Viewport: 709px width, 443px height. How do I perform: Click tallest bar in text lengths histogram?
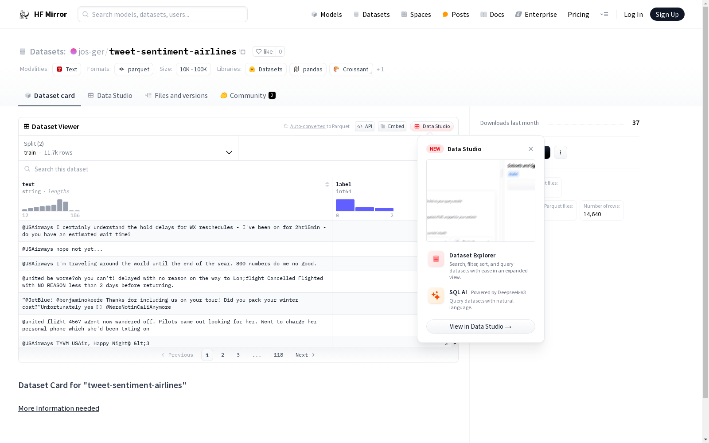coord(60,205)
